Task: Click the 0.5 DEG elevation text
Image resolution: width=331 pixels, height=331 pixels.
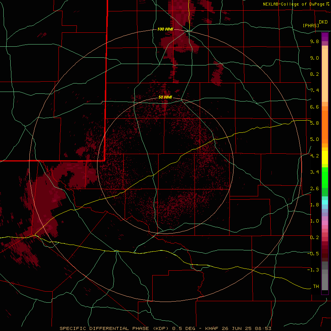Action: pyautogui.click(x=184, y=328)
